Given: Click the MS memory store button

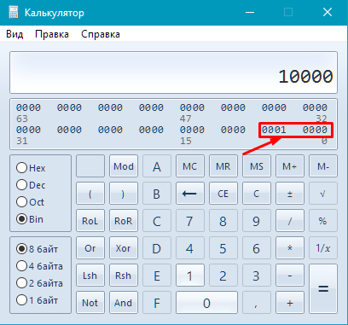Looking at the screenshot, I should click(x=257, y=166).
